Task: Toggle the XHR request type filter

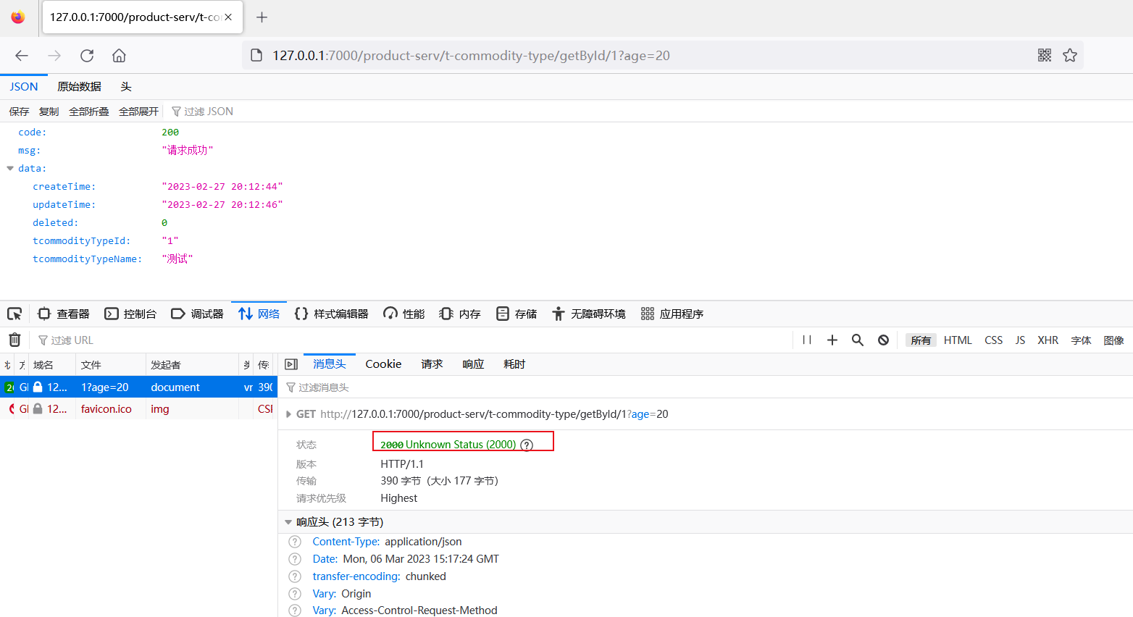Action: 1048,340
